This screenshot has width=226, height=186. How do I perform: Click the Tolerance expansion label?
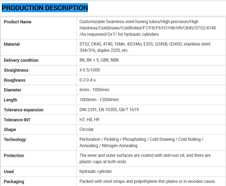(x=24, y=110)
